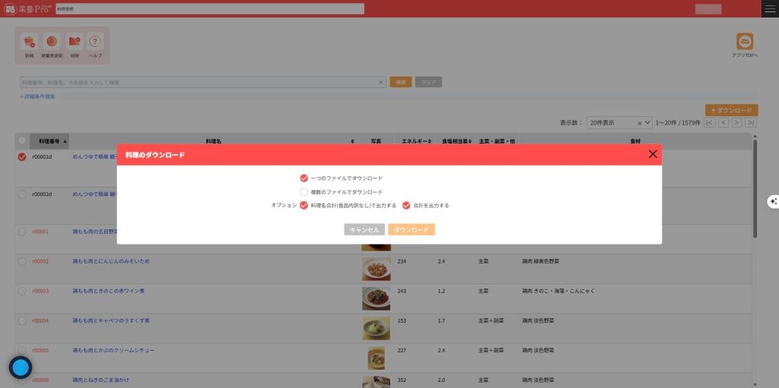Clear search text with the X icon

[381, 82]
